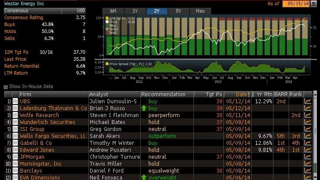This screenshot has height=180, width=320.
Task: Select Edward Jones firm link
Action: (37, 150)
